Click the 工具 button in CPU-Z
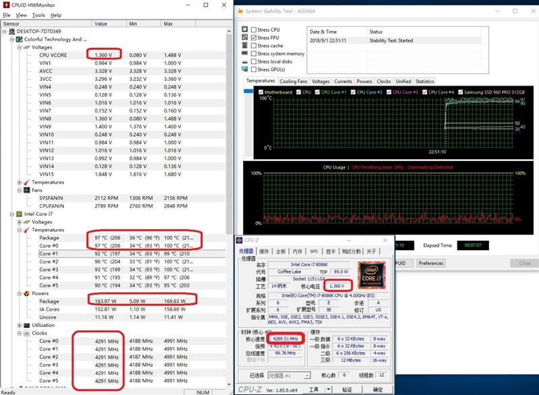Image resolution: width=539 pixels, height=395 pixels. 313,389
